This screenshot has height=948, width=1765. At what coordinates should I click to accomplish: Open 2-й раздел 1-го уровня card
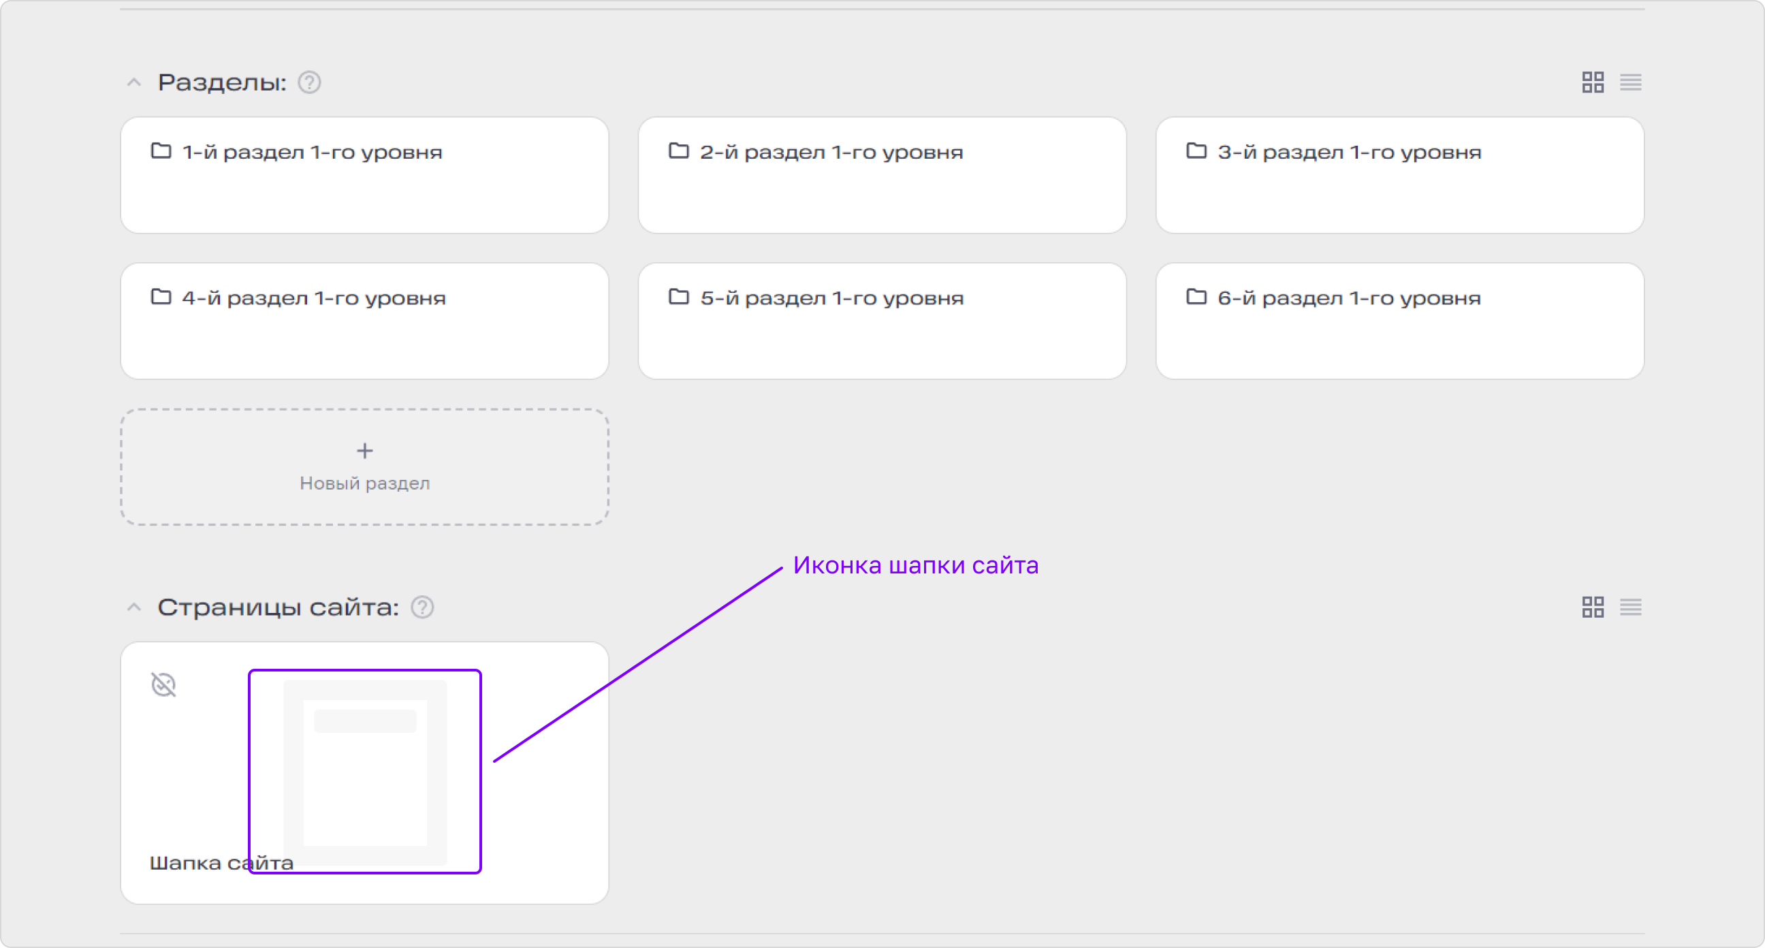(882, 176)
